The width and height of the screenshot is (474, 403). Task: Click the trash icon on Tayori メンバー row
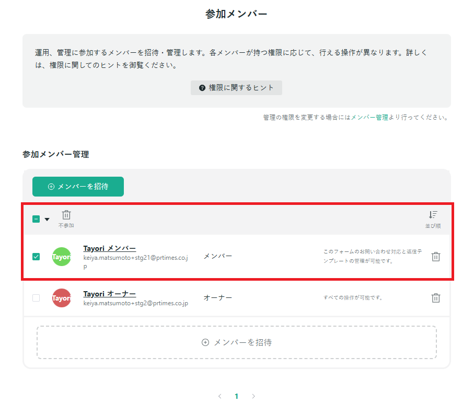436,257
